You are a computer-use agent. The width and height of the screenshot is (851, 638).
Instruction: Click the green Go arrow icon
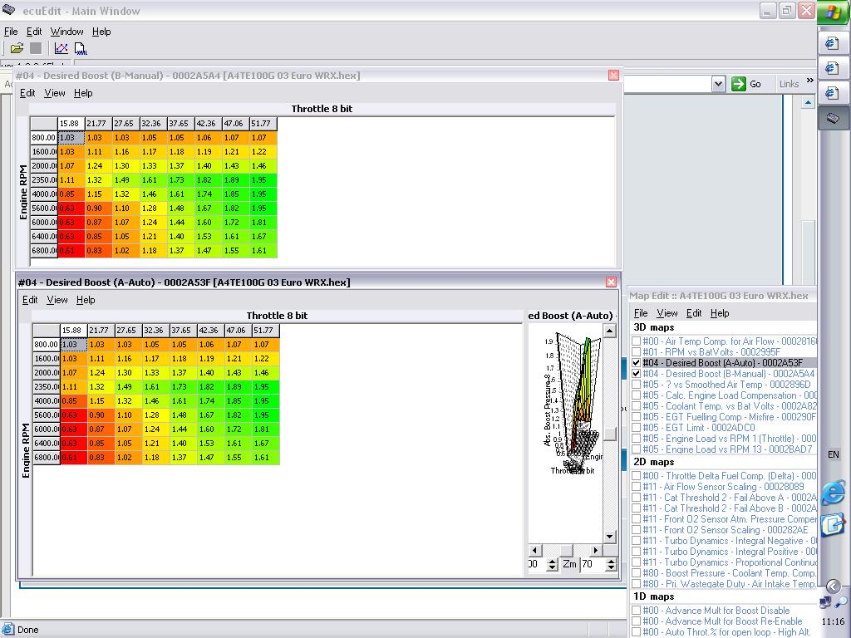738,84
